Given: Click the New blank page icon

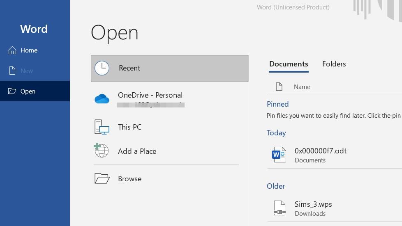Looking at the screenshot, I should point(12,71).
